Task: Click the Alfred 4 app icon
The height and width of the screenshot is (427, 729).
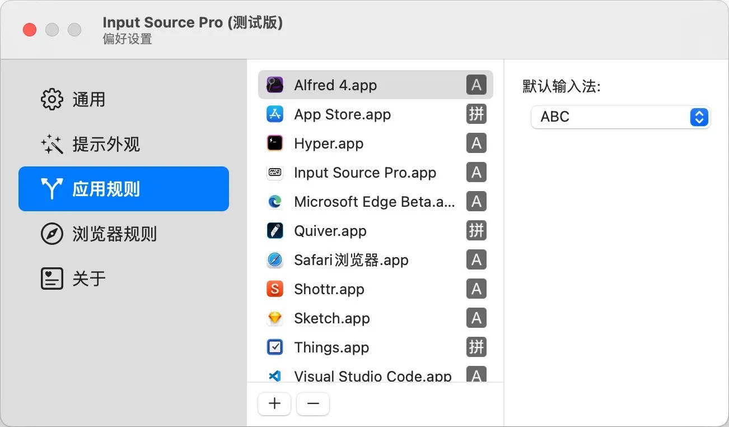Action: [274, 85]
